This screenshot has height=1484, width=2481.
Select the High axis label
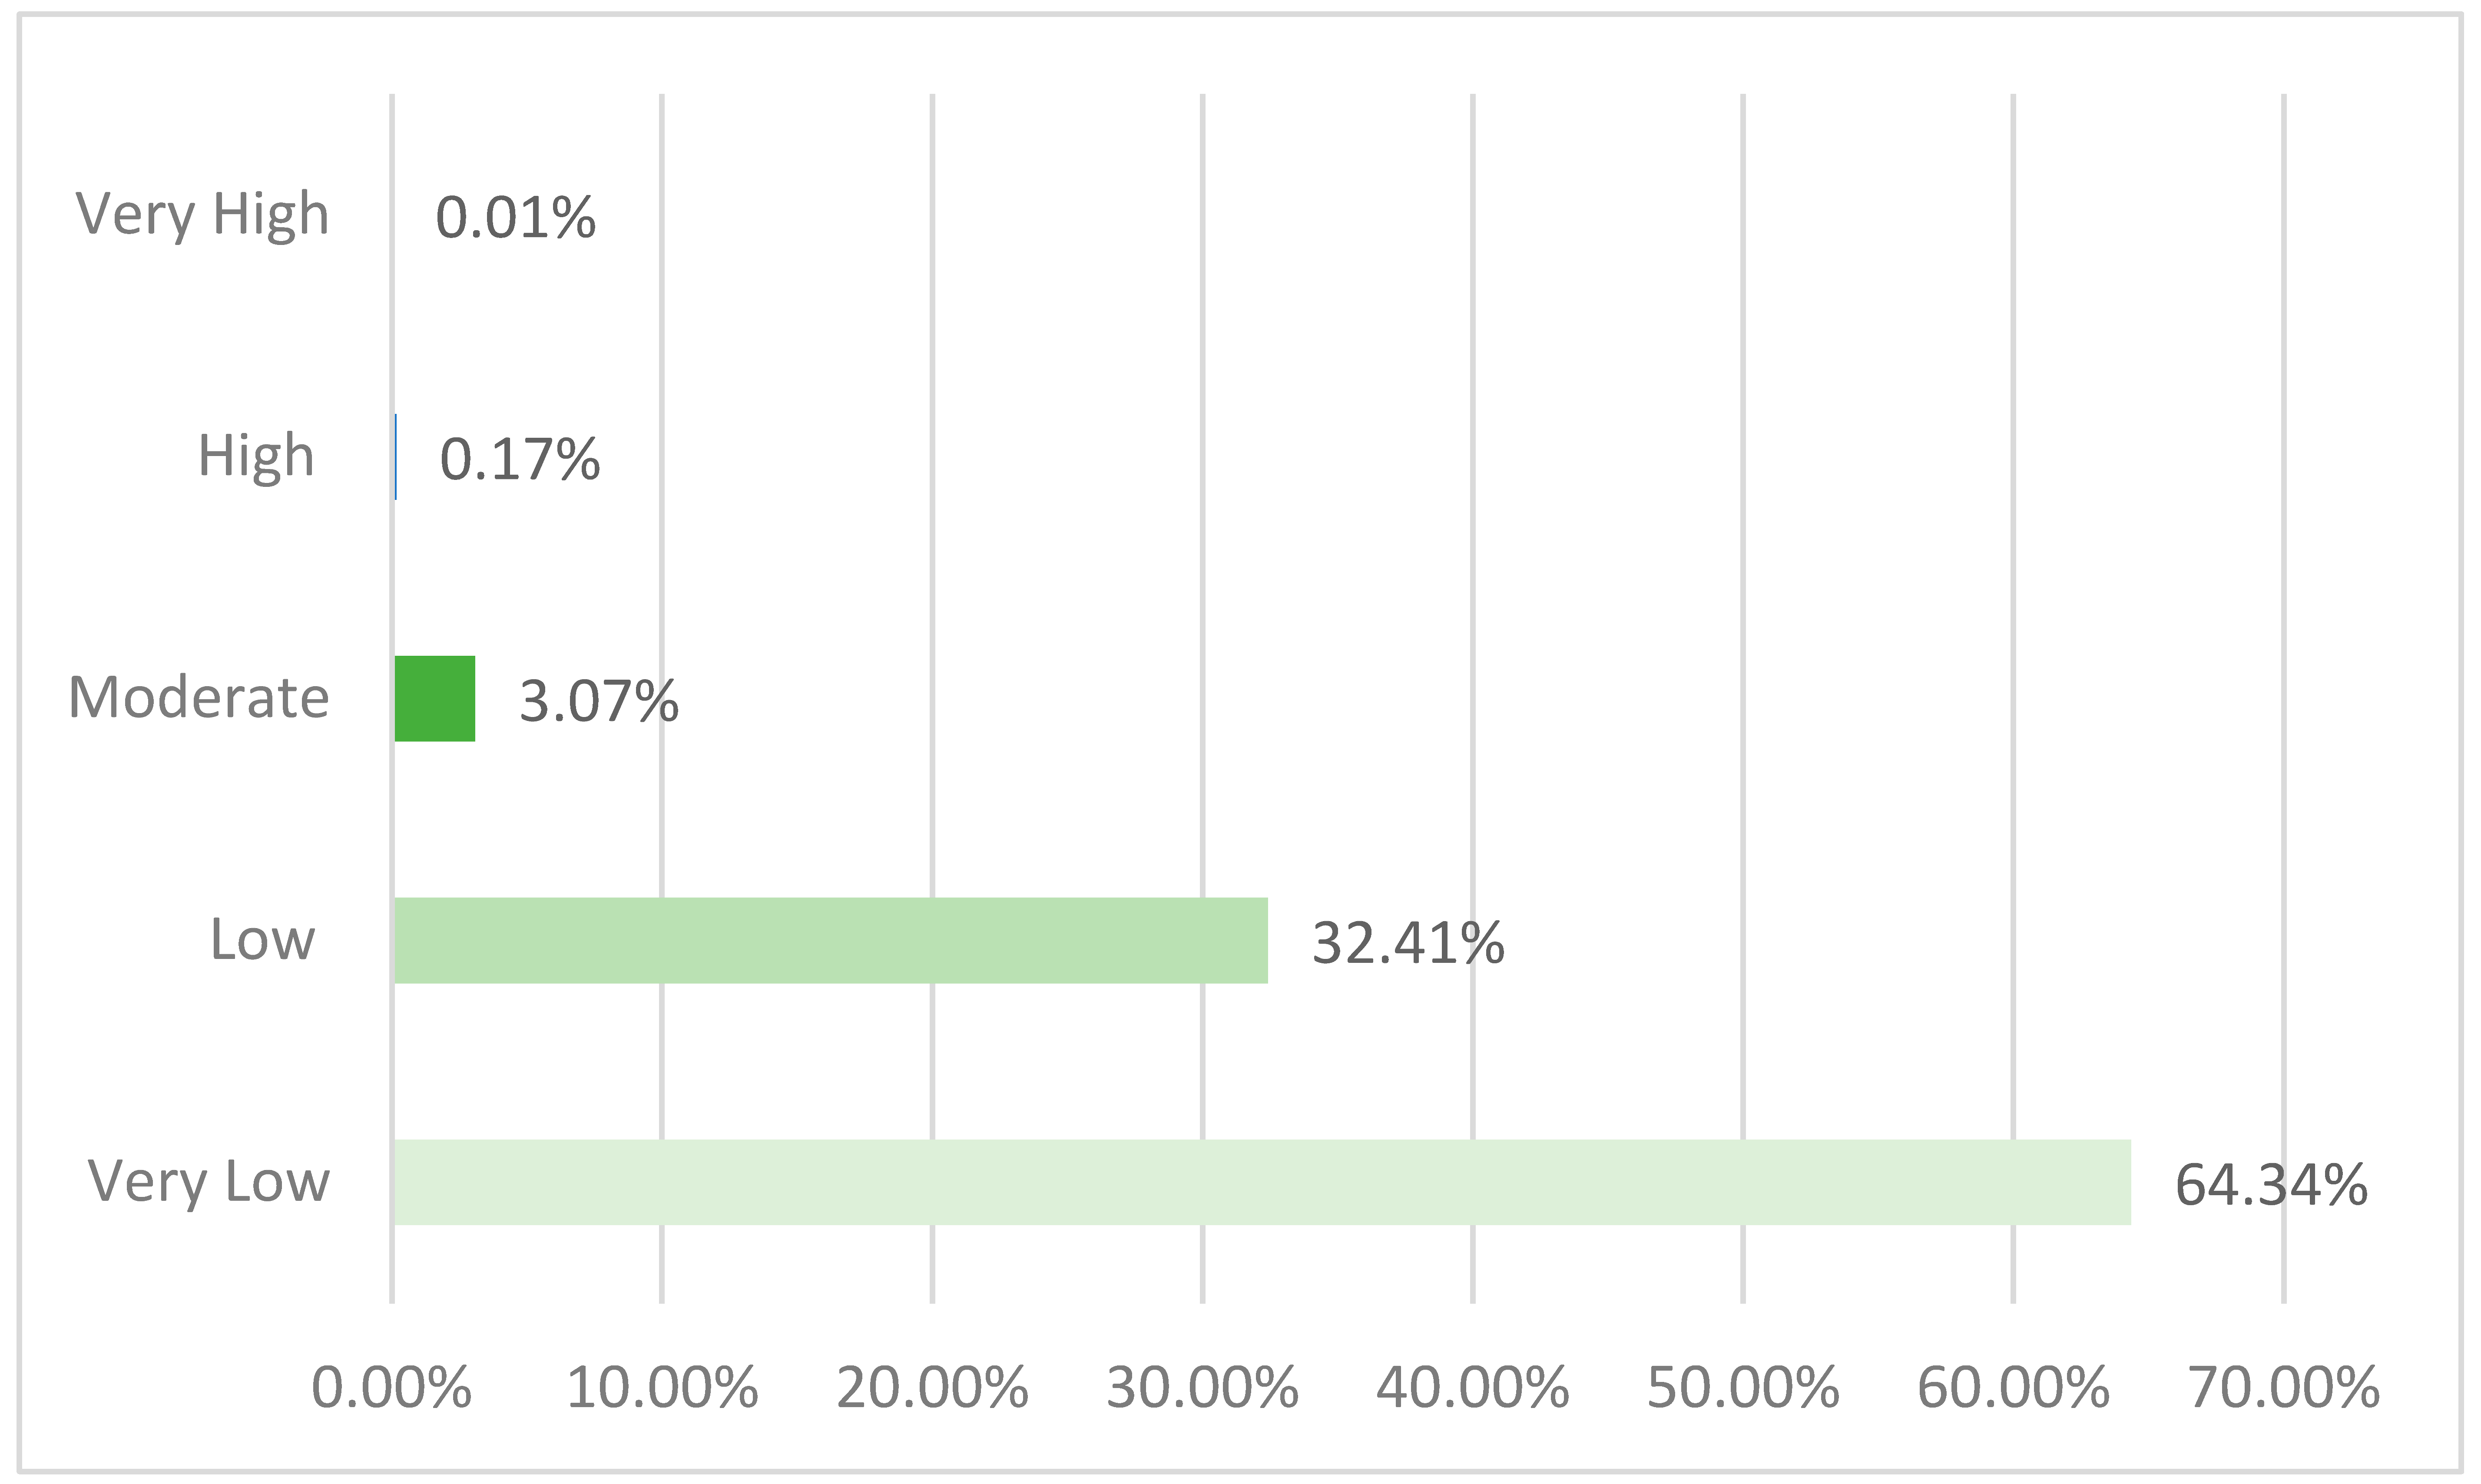(x=256, y=456)
